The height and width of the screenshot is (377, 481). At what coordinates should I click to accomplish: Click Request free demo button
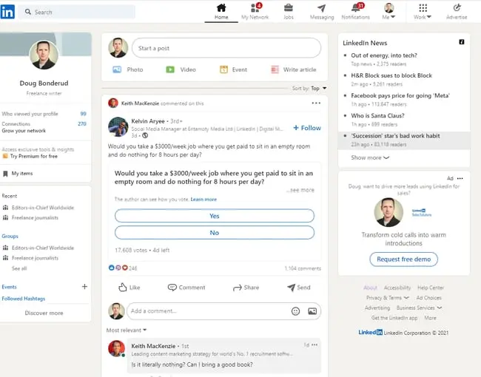coord(403,259)
